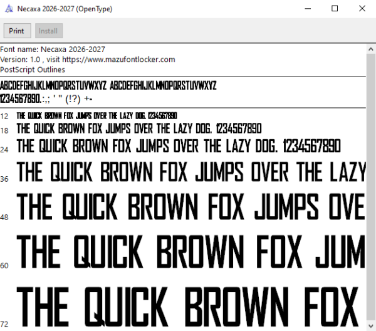Click the 36 point size label

(4, 179)
